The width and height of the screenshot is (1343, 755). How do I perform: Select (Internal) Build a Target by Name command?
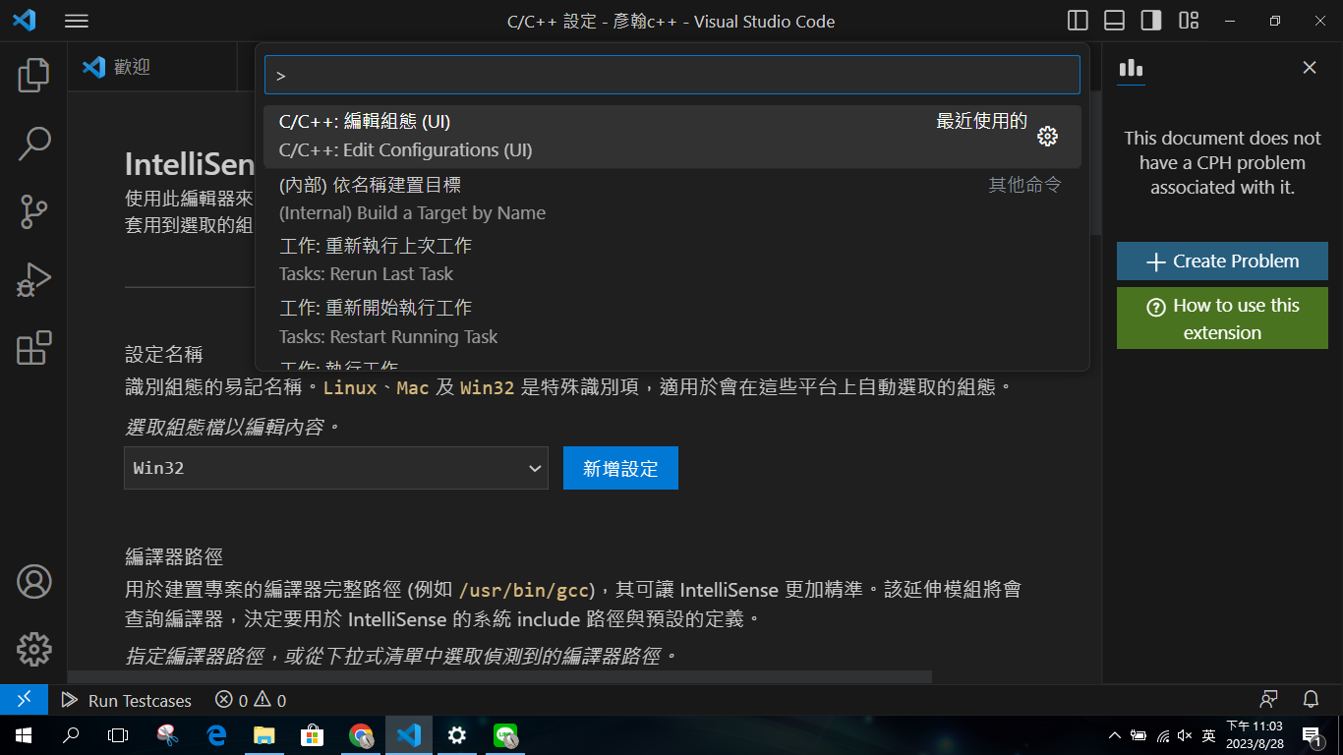[672, 199]
